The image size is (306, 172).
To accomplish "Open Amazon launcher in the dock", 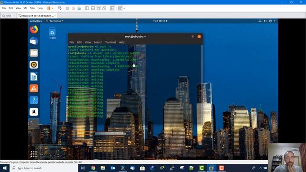I will pos(34,112).
